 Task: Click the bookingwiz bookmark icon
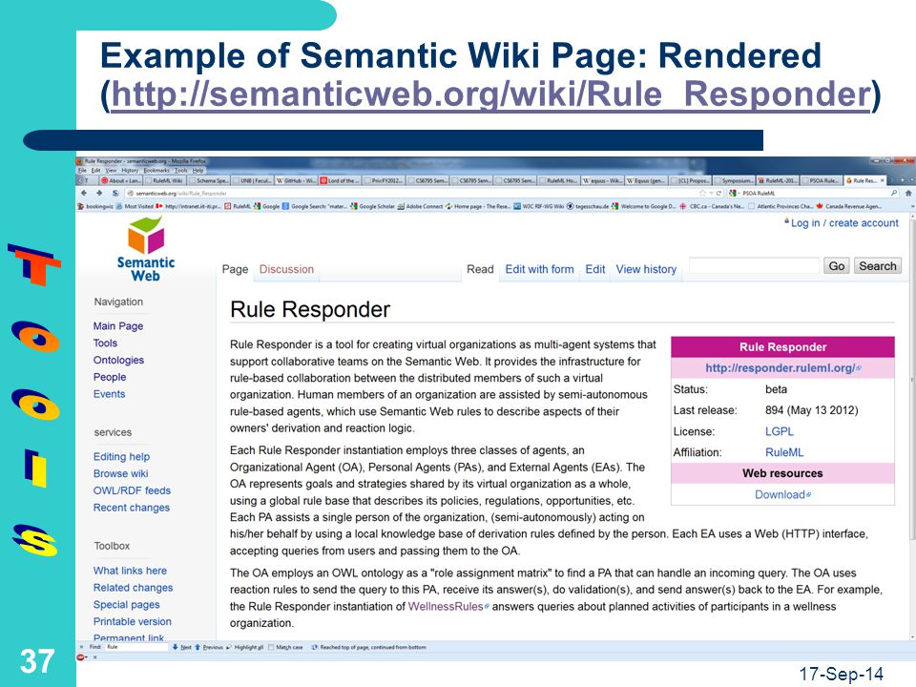(x=80, y=206)
